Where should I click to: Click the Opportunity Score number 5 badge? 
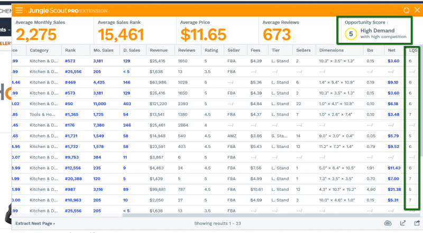coord(351,34)
